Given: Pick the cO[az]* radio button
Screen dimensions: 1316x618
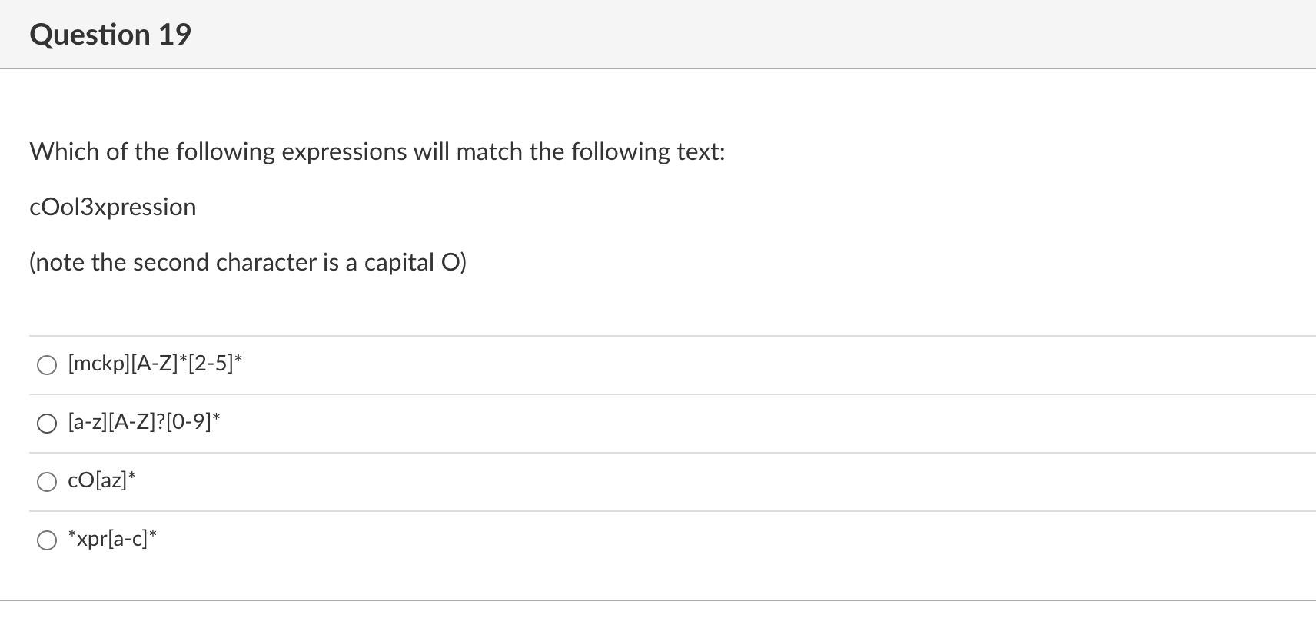Looking at the screenshot, I should click(47, 482).
